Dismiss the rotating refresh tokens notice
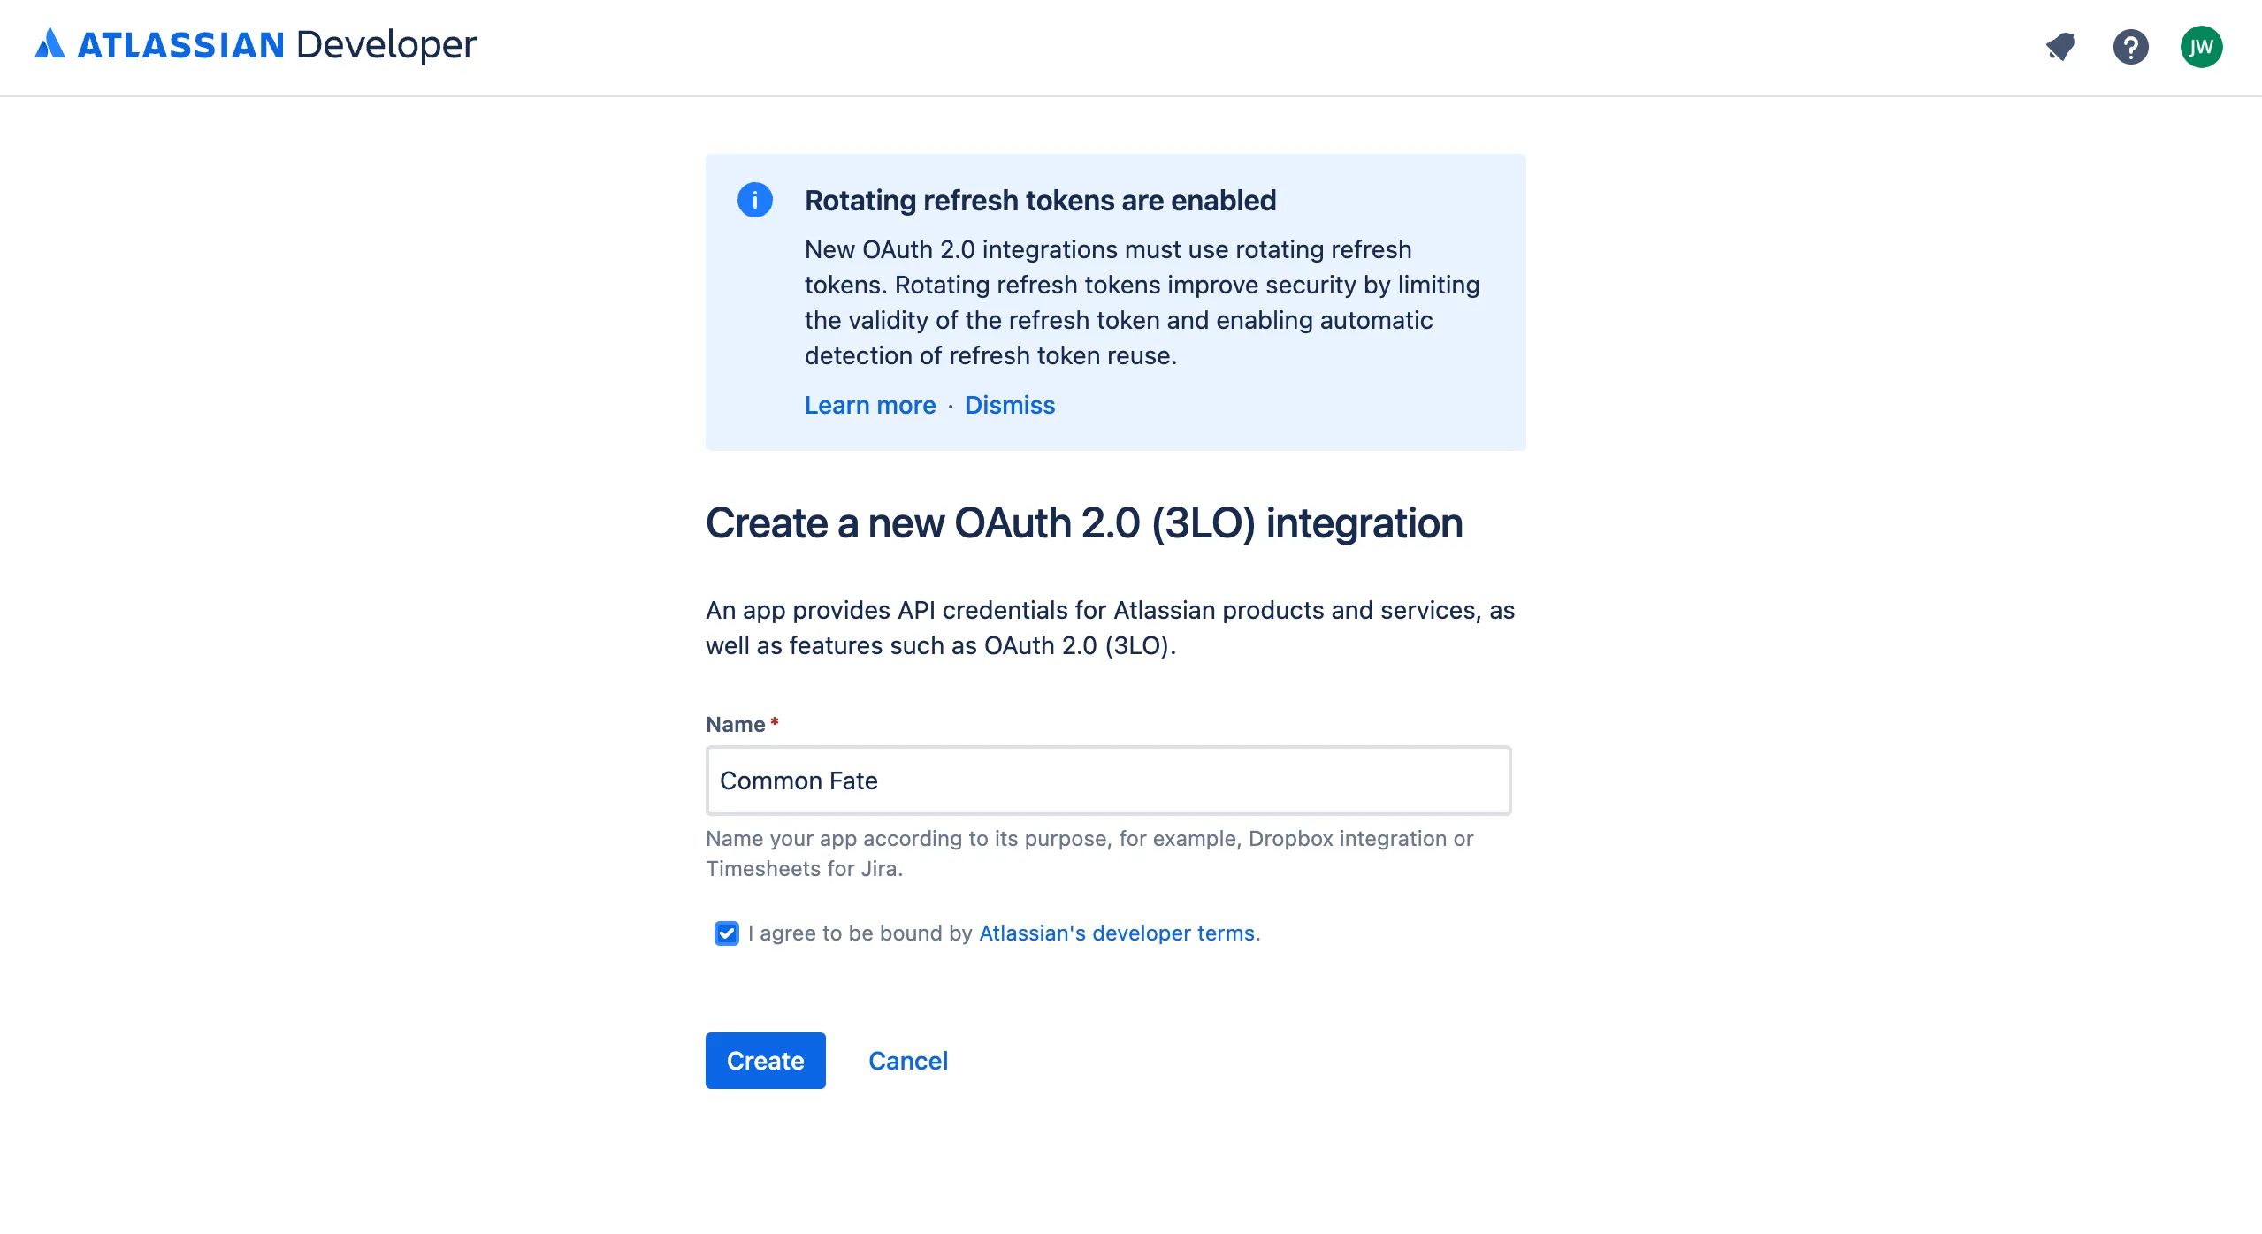Screen dimensions: 2262x1234 [x=1010, y=405]
